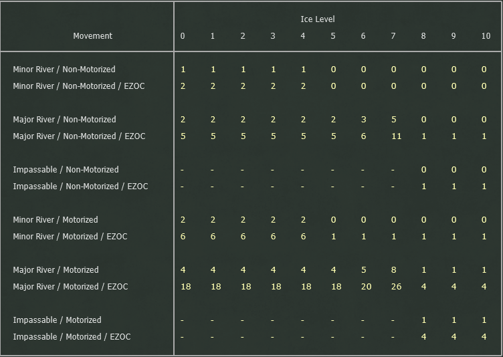Select the ice level "6" column header
This screenshot has width=503, height=357.
click(x=363, y=36)
